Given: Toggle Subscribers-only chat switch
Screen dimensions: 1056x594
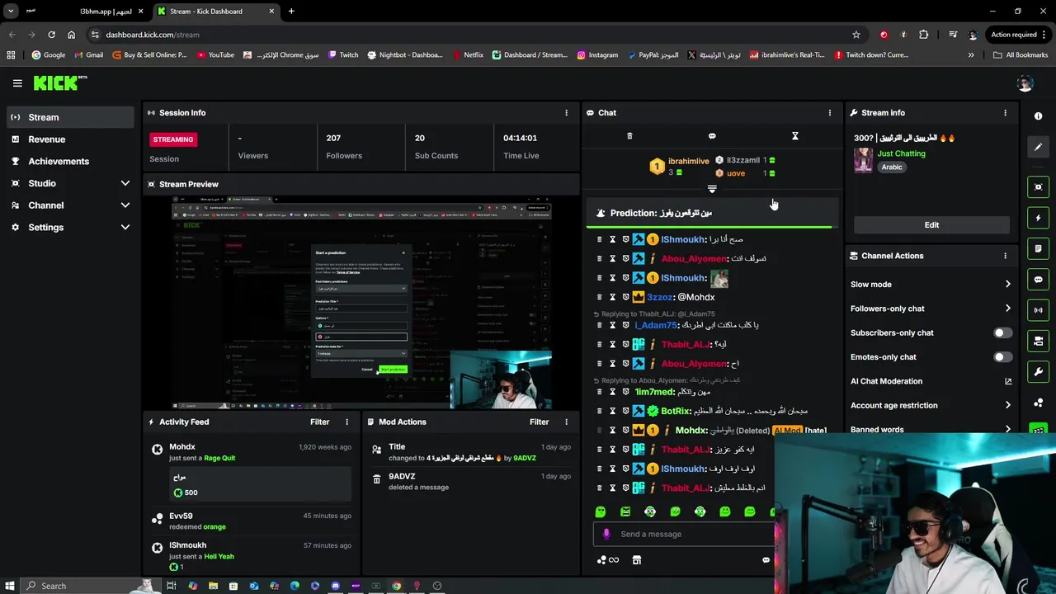Looking at the screenshot, I should [1002, 332].
